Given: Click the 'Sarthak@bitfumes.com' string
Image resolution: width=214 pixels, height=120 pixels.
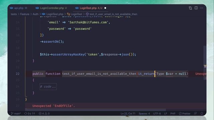Looking at the screenshot, I should click(x=88, y=22).
